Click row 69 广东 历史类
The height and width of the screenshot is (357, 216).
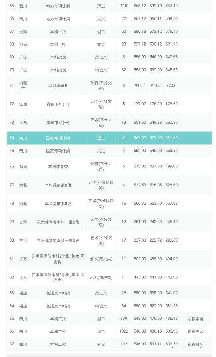109,57
